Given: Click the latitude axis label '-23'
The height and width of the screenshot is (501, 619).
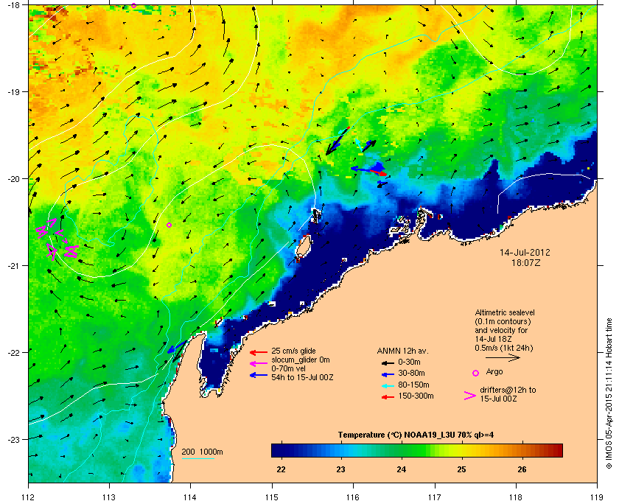Looking at the screenshot, I should click(13, 439).
